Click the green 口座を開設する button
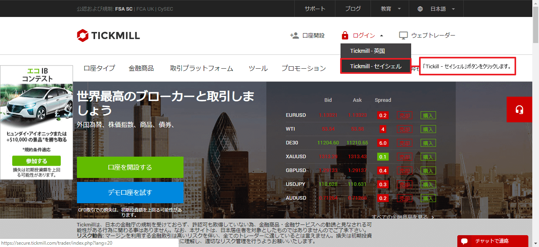This screenshot has width=539, height=247. tap(130, 167)
